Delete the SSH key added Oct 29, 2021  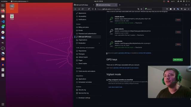pos(178,20)
